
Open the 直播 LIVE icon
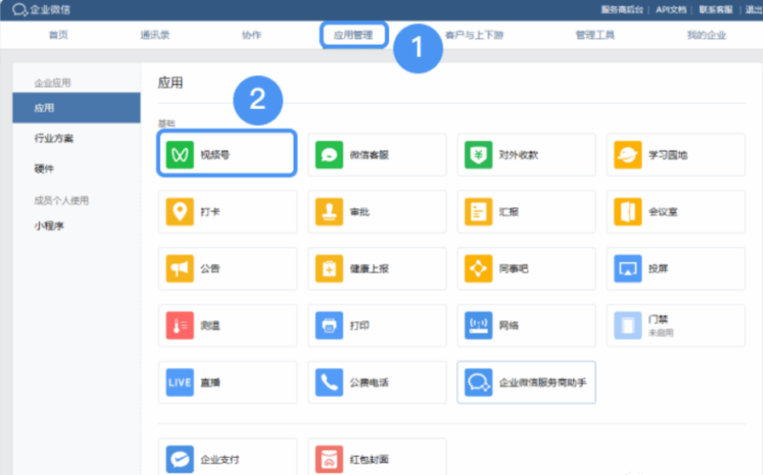pyautogui.click(x=179, y=382)
